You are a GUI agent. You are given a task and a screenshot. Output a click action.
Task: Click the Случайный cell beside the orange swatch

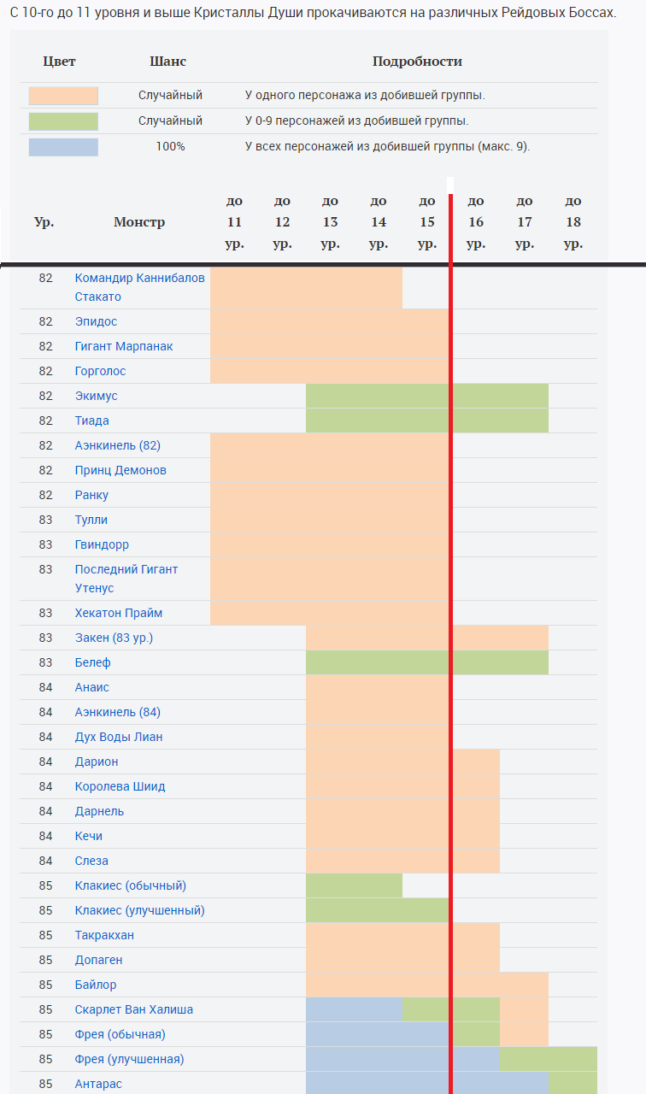170,96
